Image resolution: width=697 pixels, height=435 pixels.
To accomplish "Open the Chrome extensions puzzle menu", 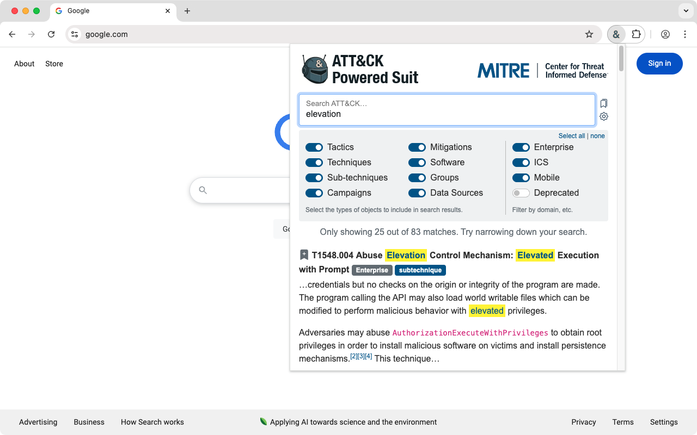I will (x=636, y=34).
